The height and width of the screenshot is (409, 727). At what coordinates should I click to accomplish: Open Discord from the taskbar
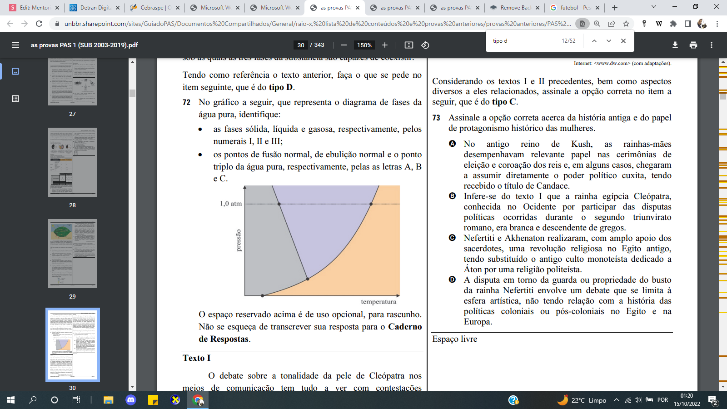click(131, 400)
